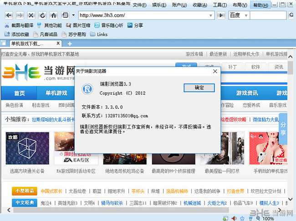Expand the arrow next to history icon
This screenshot has height=221, width=296.
[x=73, y=15]
